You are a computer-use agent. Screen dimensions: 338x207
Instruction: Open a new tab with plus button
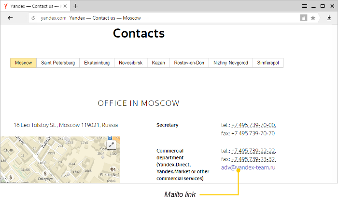(x=75, y=6)
